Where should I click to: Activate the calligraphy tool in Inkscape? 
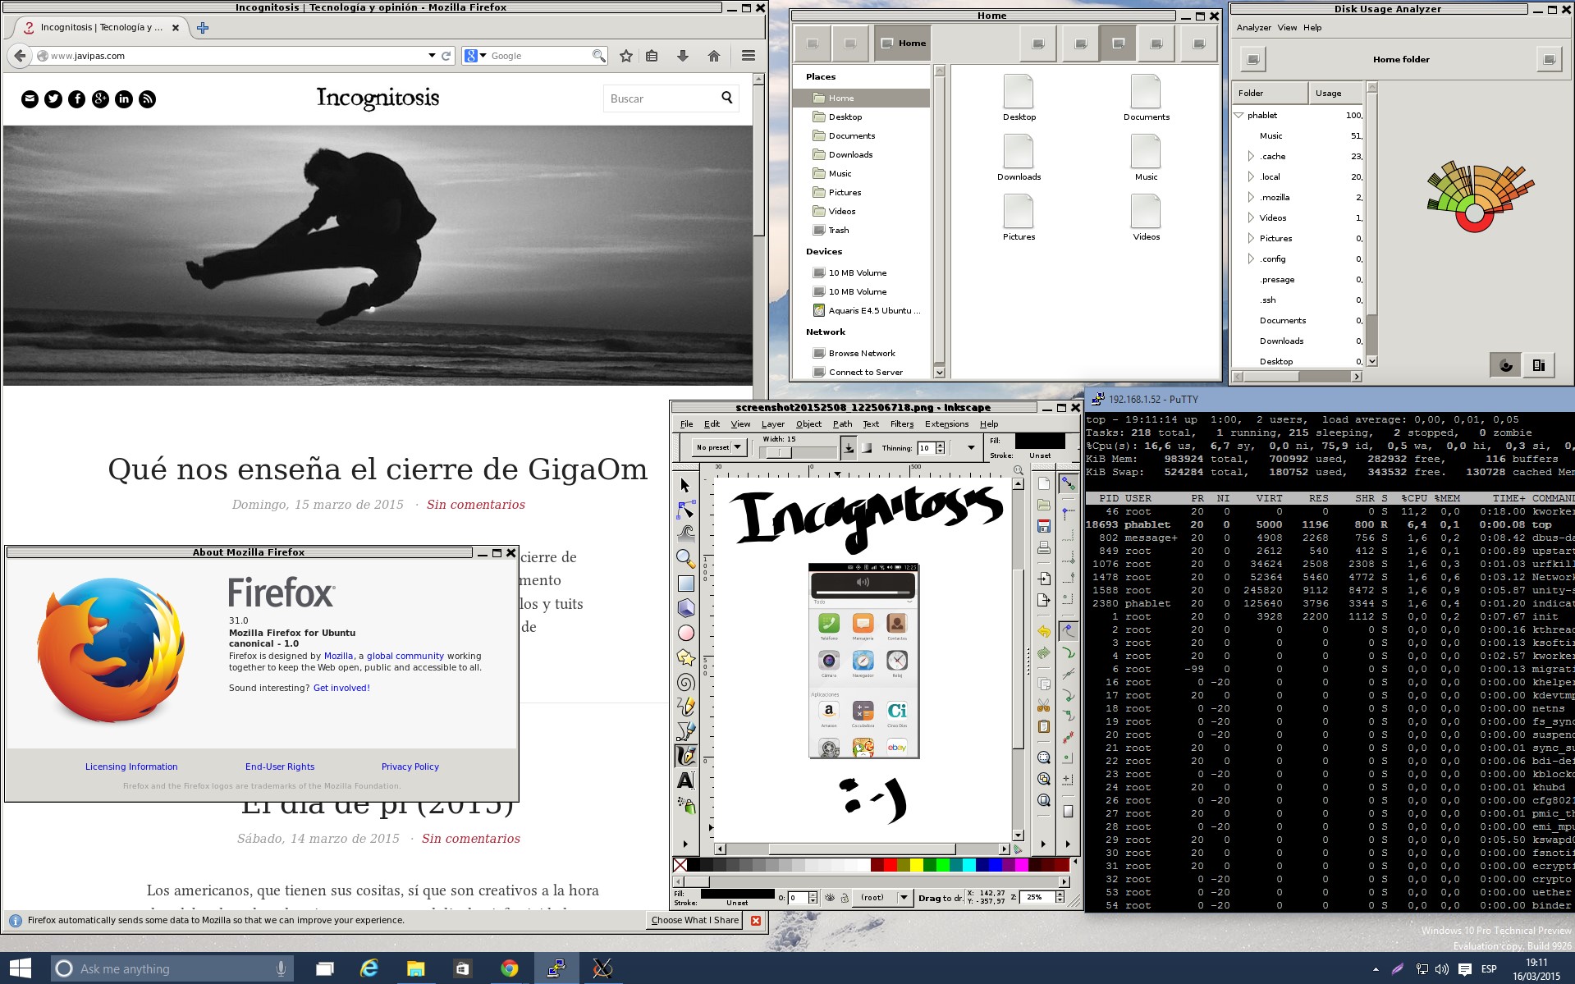tap(686, 755)
